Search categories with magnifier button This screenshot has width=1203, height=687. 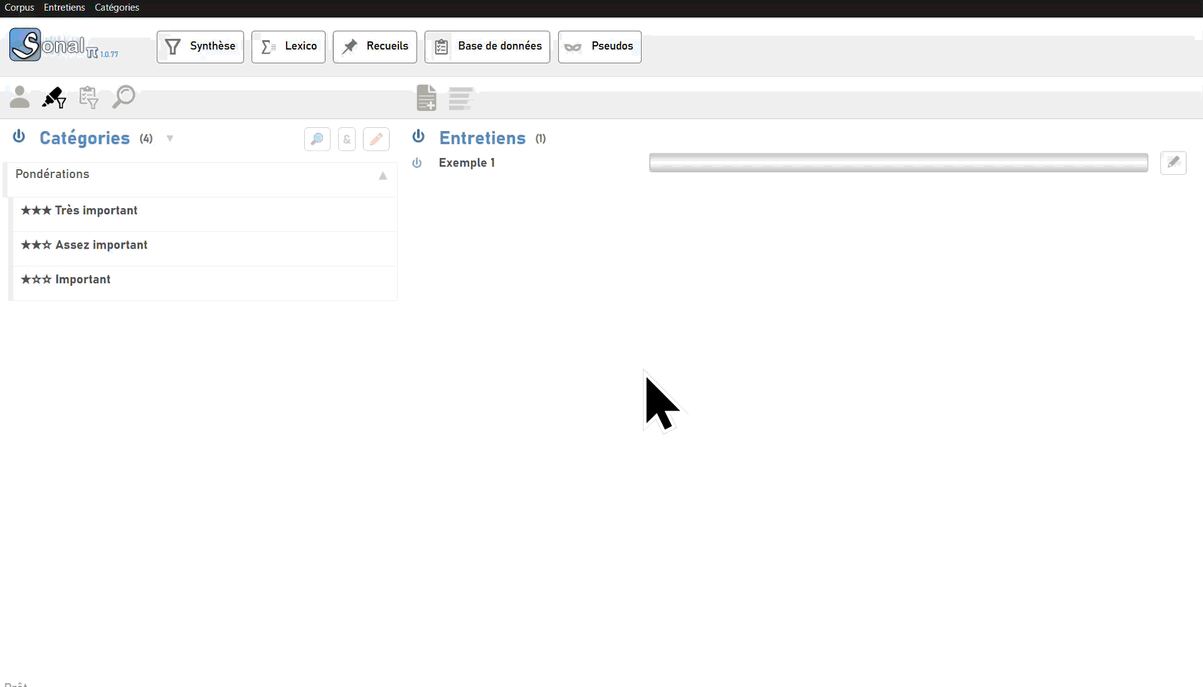(317, 139)
